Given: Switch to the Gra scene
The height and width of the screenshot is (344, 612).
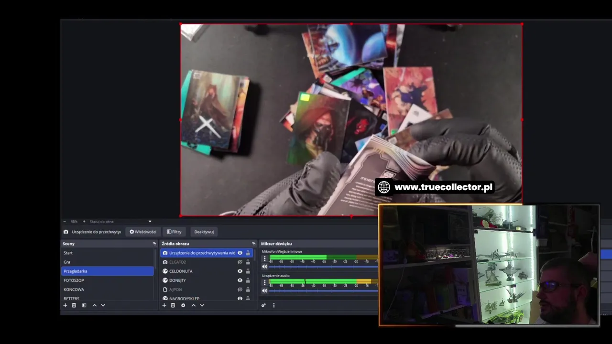Looking at the screenshot, I should coord(108,262).
